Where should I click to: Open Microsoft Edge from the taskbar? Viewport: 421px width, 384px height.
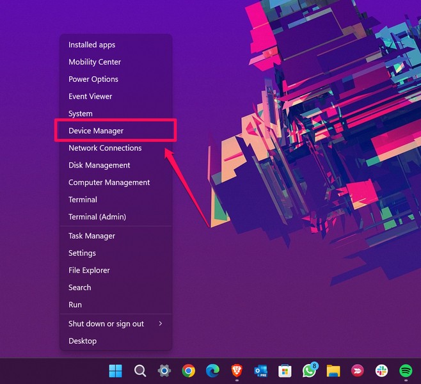212,371
